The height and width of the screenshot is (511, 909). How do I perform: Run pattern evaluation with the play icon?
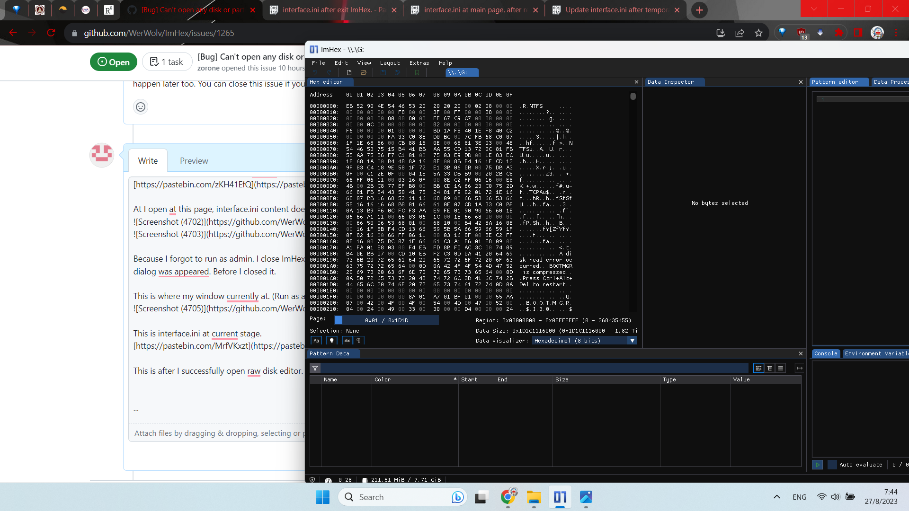817,465
